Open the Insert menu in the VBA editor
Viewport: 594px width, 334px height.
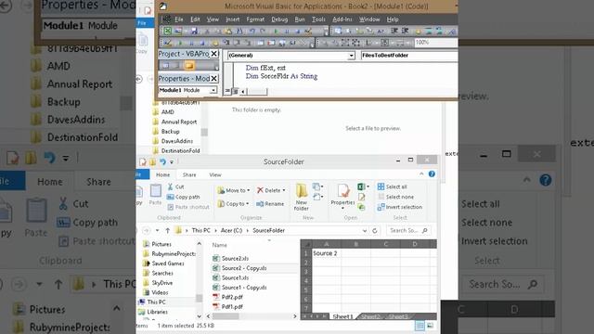233,19
